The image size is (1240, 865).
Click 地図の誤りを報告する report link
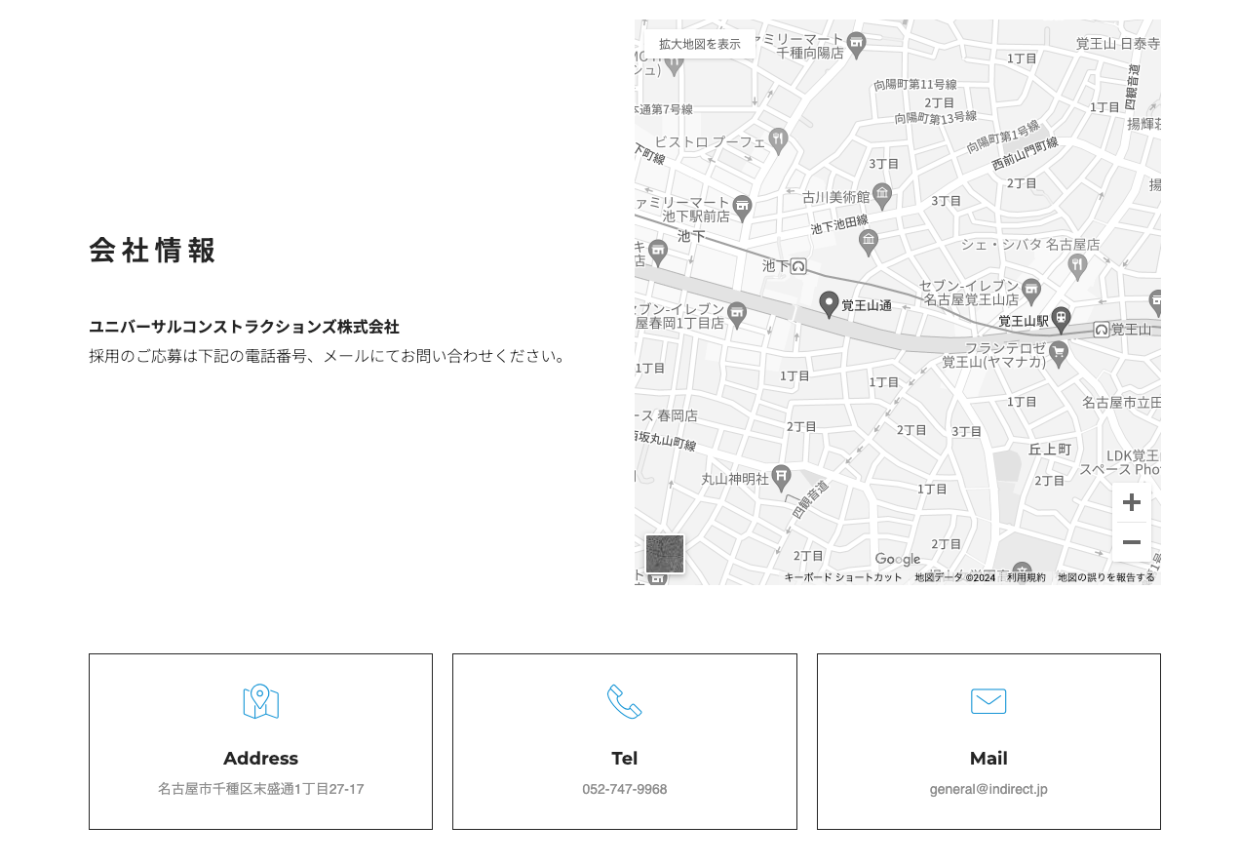[1105, 577]
